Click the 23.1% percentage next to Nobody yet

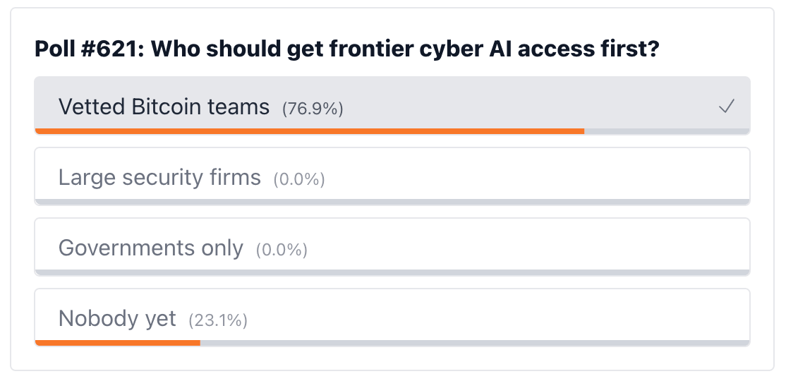[218, 320]
